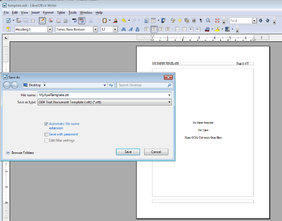282x221 pixels.
Task: Uncheck Automatic file name extension
Action: [x=46, y=124]
